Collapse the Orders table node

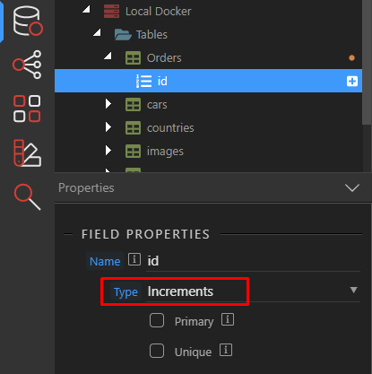tap(108, 56)
